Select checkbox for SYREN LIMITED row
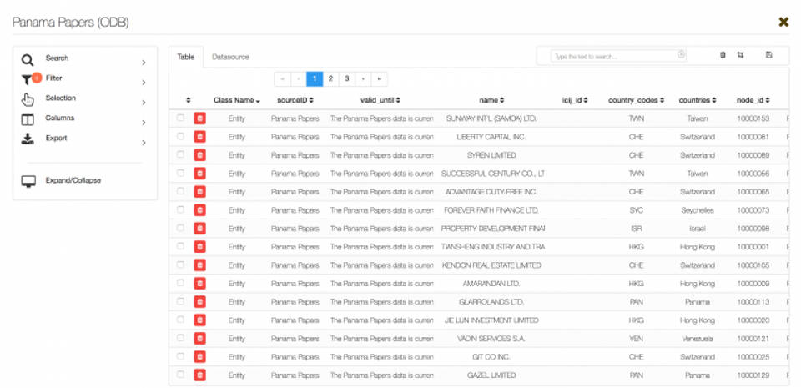The height and width of the screenshot is (388, 801). pos(180,155)
